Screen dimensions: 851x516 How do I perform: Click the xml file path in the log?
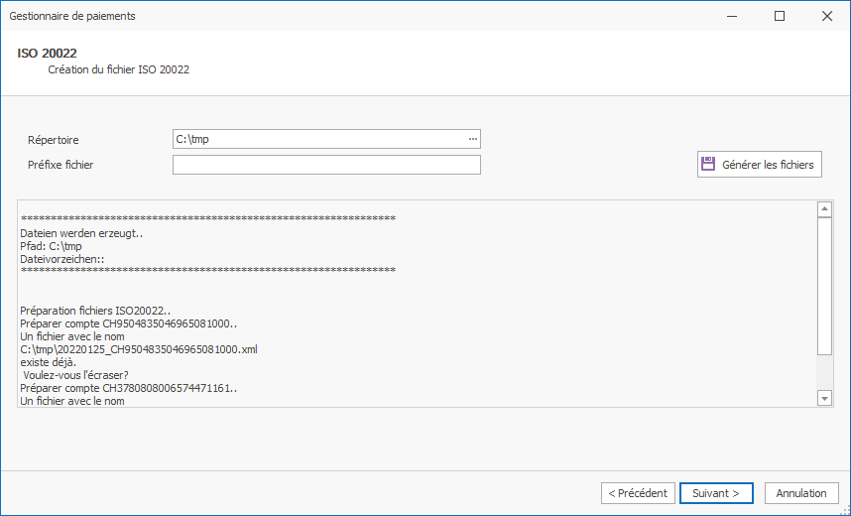tap(139, 349)
